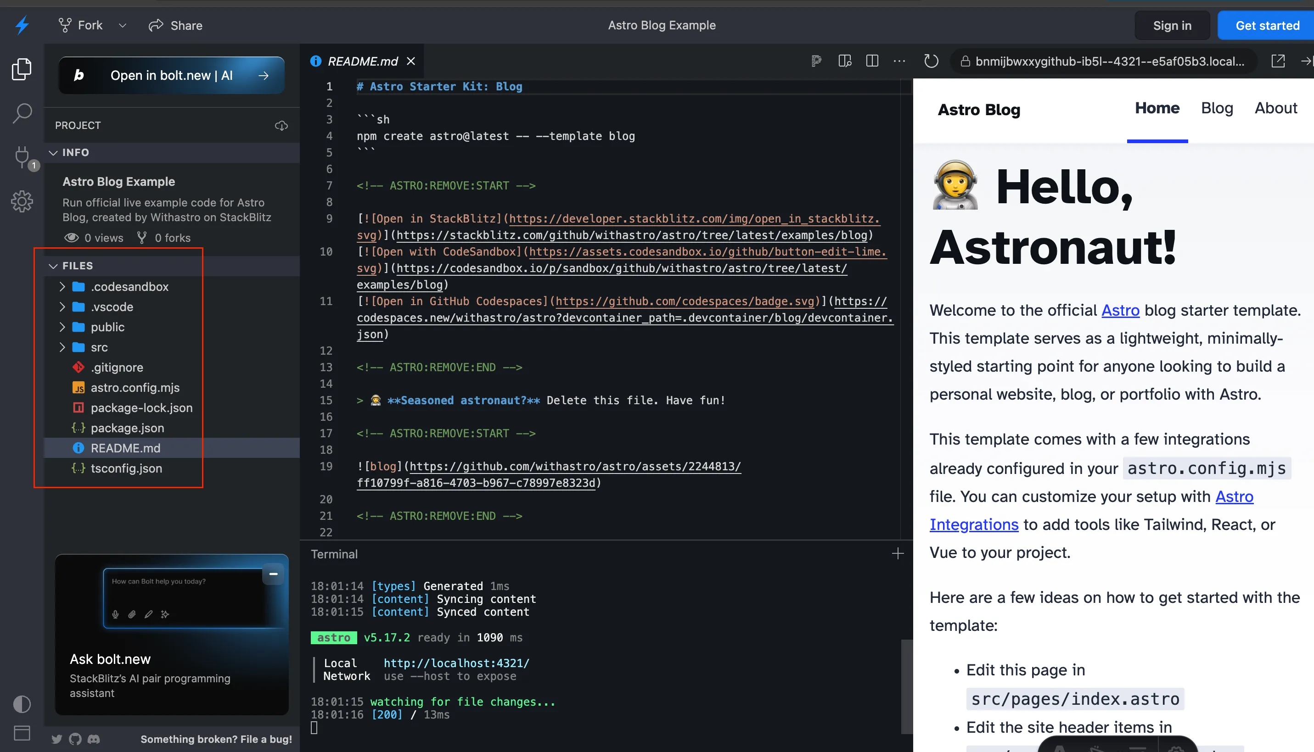Open the Fork dropdown arrow
The image size is (1314, 752).
[x=123, y=25]
